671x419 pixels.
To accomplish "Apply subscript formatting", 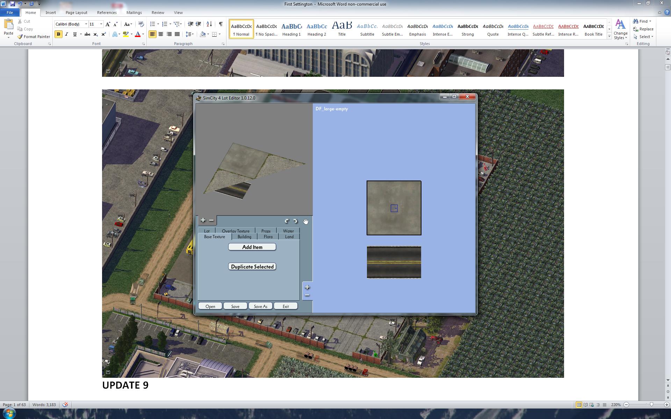I will pos(95,34).
